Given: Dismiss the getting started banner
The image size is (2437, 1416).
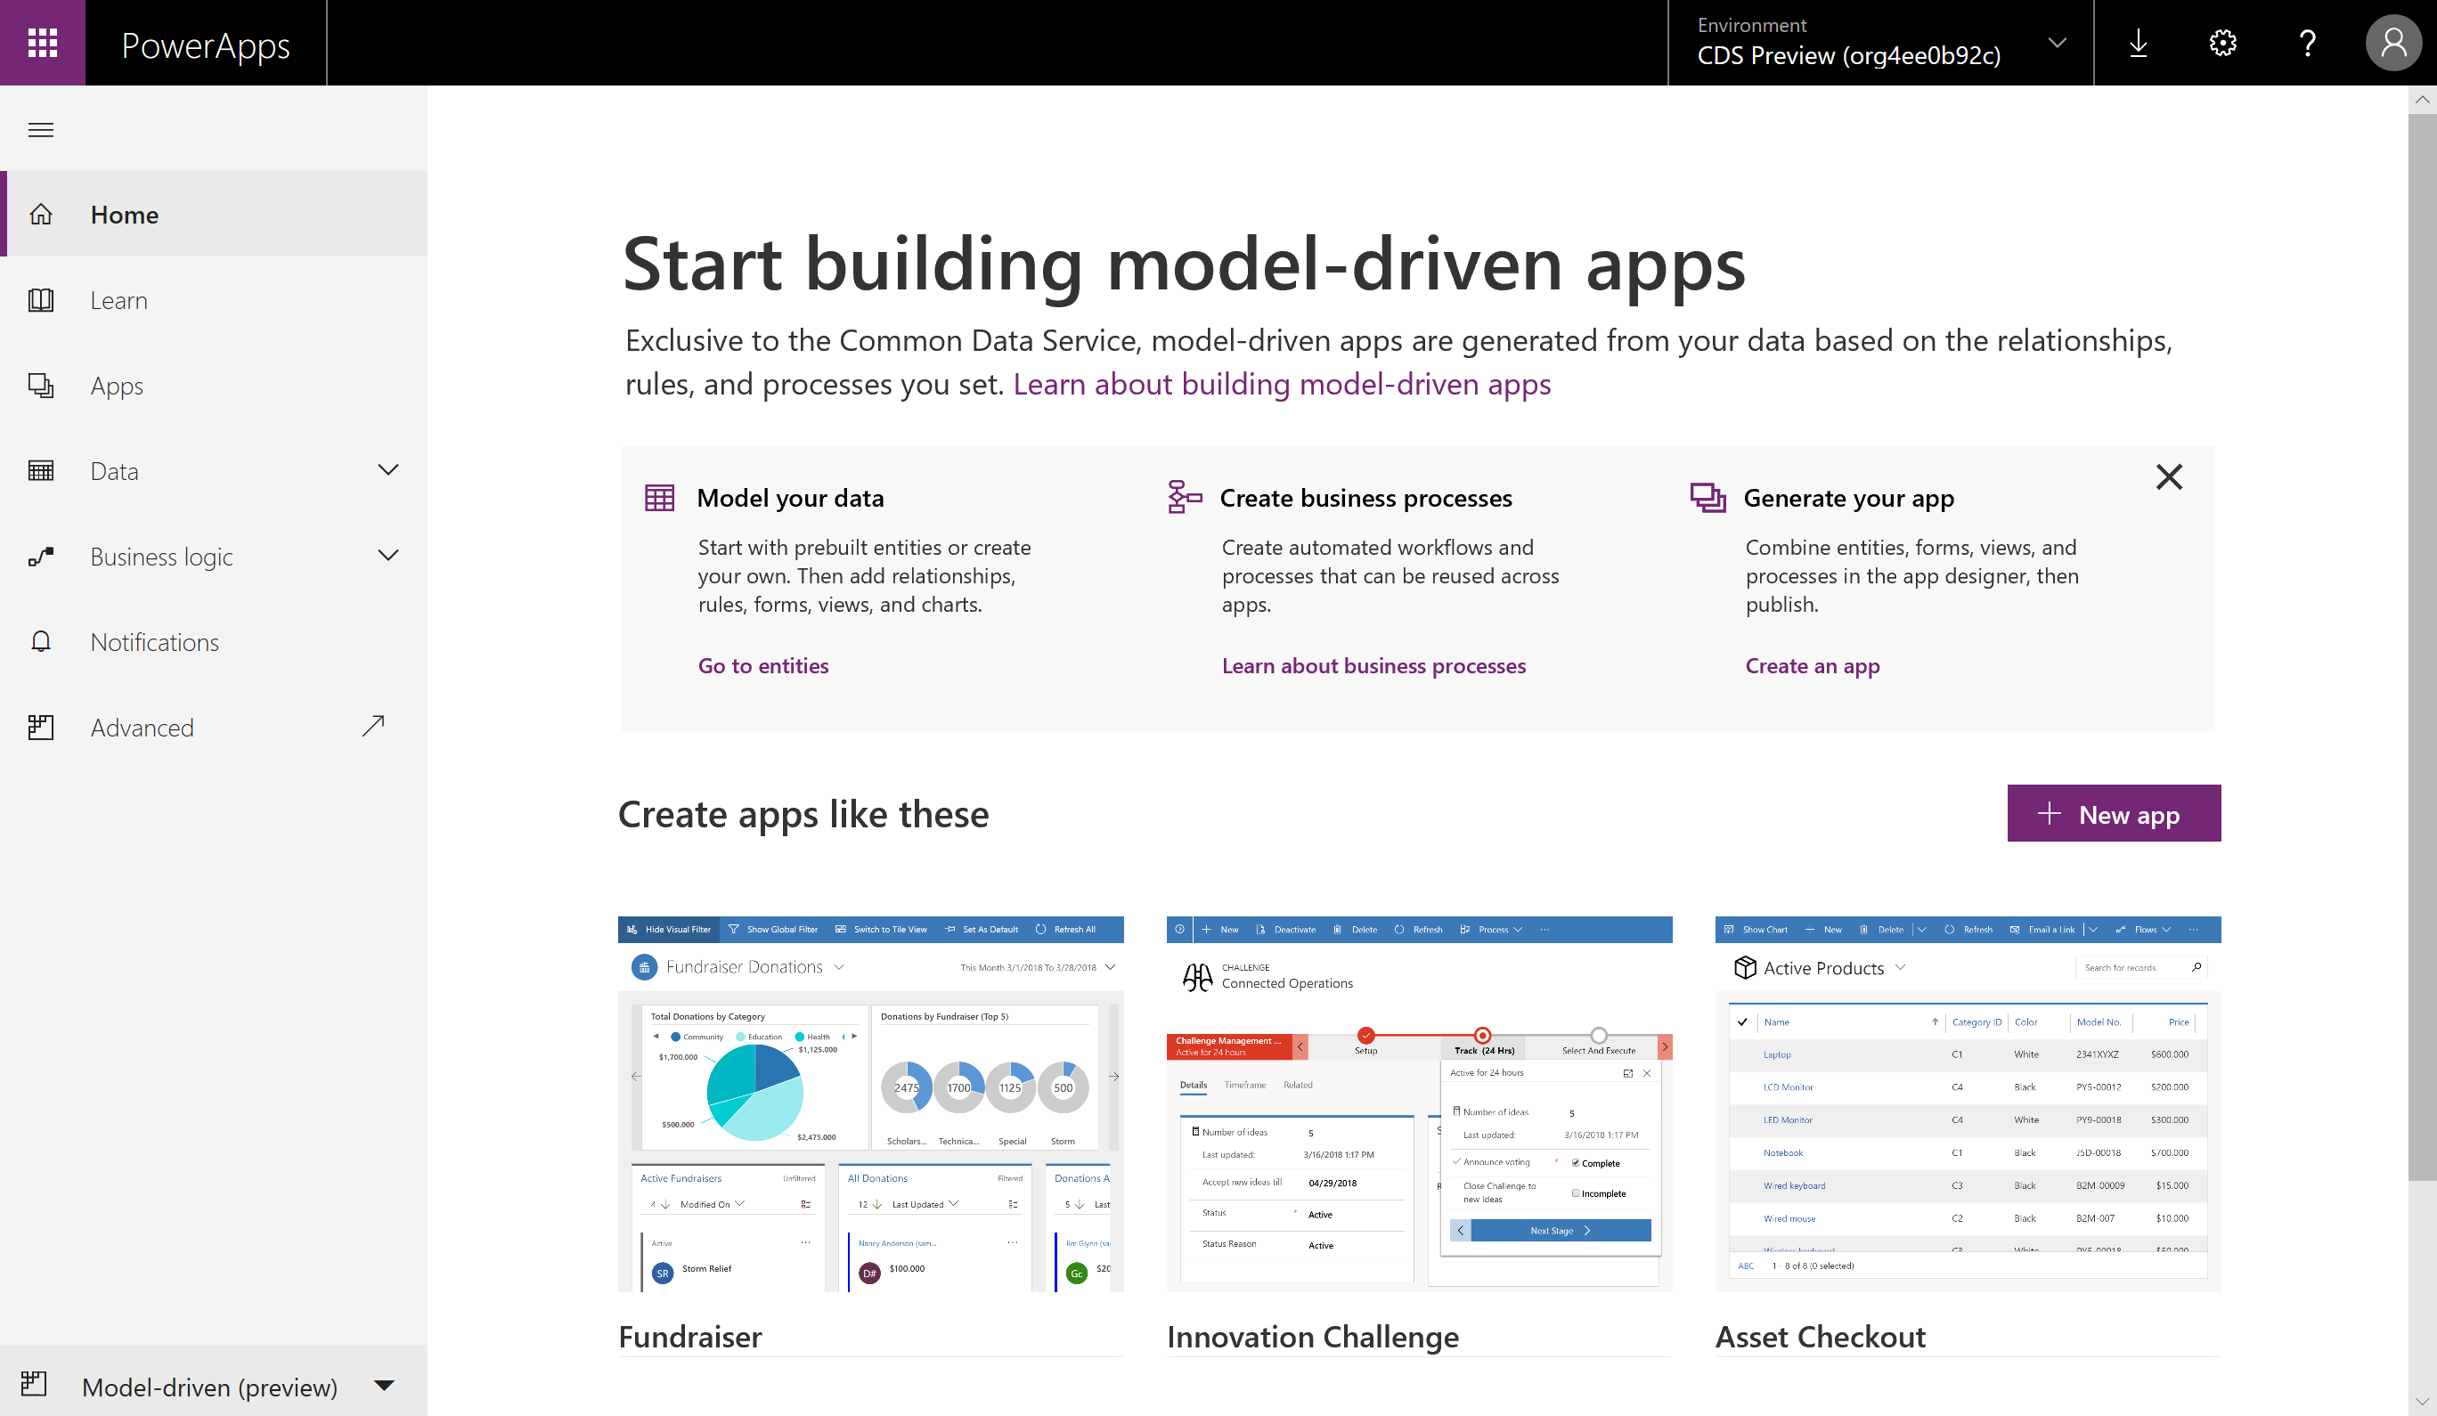Looking at the screenshot, I should pyautogui.click(x=2169, y=476).
